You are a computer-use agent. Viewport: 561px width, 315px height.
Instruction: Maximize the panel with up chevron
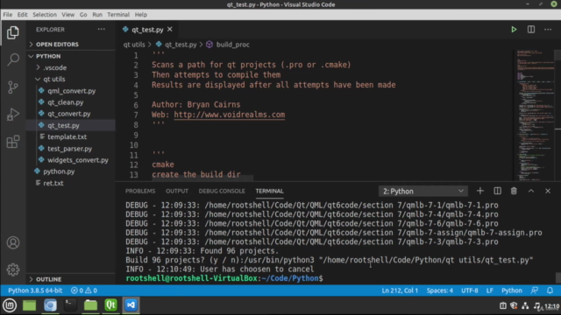[x=531, y=191]
